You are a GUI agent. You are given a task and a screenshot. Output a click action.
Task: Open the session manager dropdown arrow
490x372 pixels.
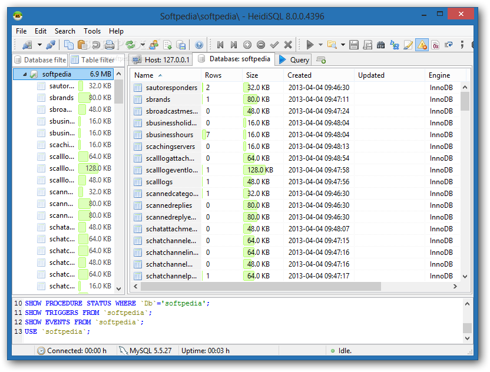click(x=39, y=45)
